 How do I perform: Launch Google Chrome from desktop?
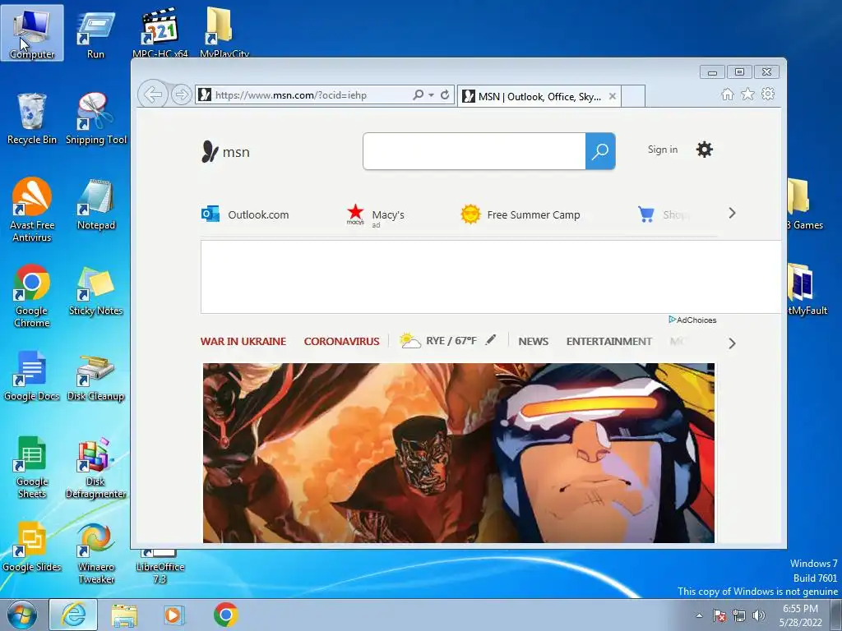(32, 296)
